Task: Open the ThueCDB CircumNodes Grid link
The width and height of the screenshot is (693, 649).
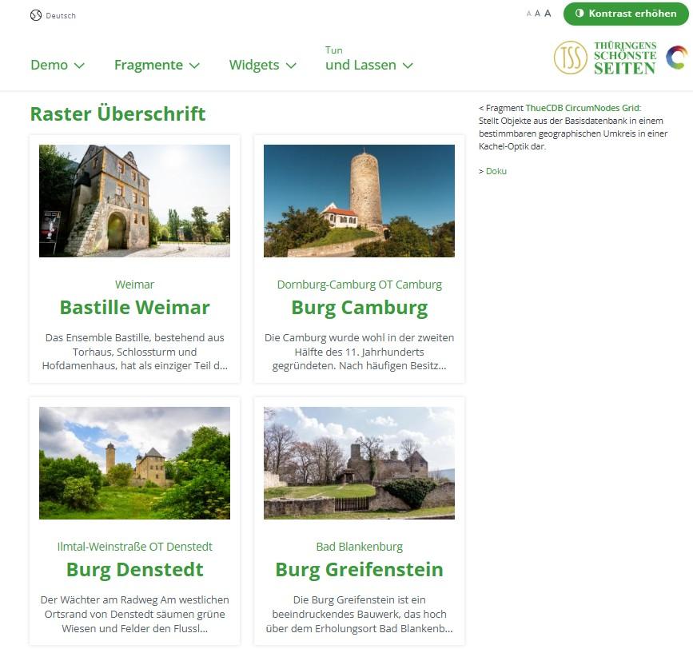Action: pos(582,108)
